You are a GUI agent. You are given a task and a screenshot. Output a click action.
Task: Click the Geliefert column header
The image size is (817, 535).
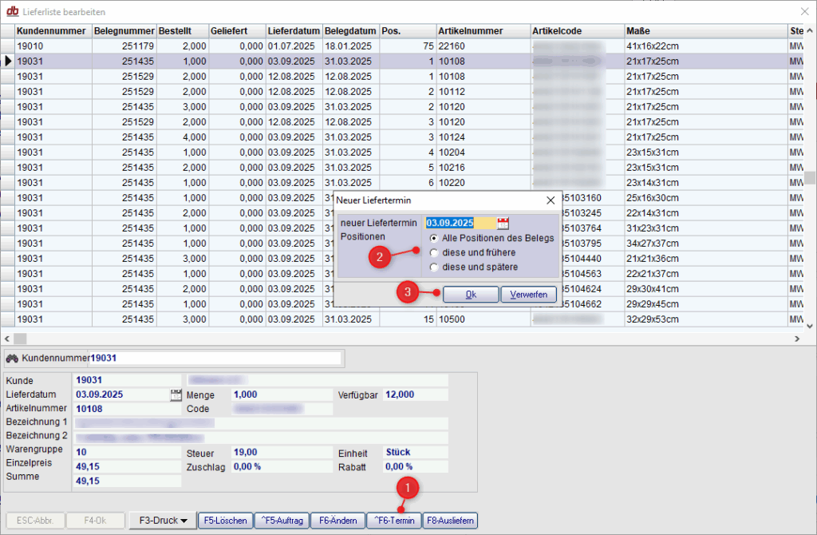click(238, 31)
